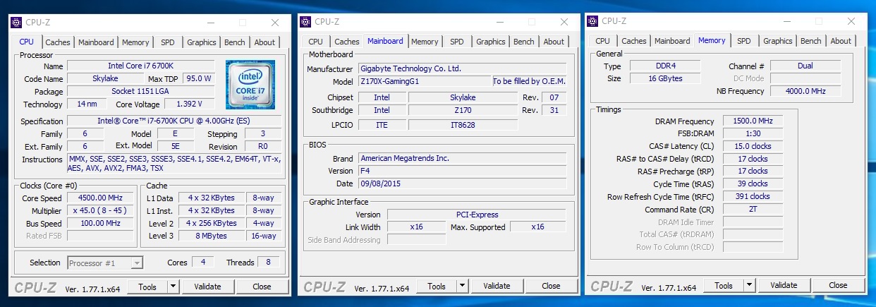Select the SPD tab in the Mainboard window
The height and width of the screenshot is (307, 876).
click(457, 42)
